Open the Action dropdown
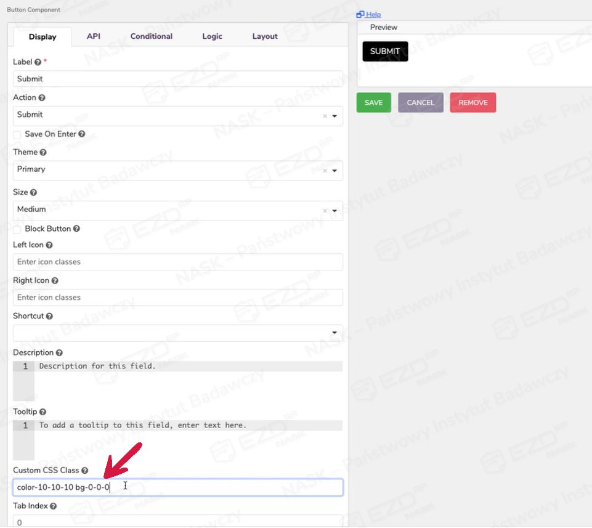592x528 pixels. (x=335, y=116)
